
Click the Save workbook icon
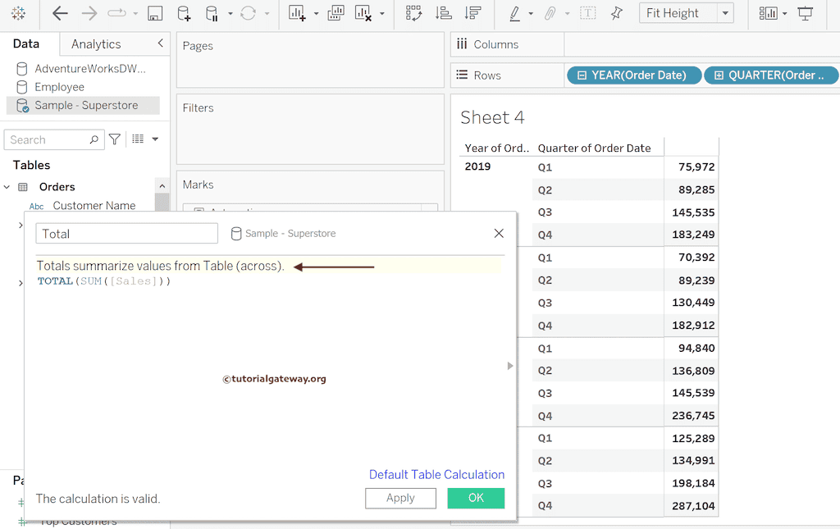[x=155, y=14]
